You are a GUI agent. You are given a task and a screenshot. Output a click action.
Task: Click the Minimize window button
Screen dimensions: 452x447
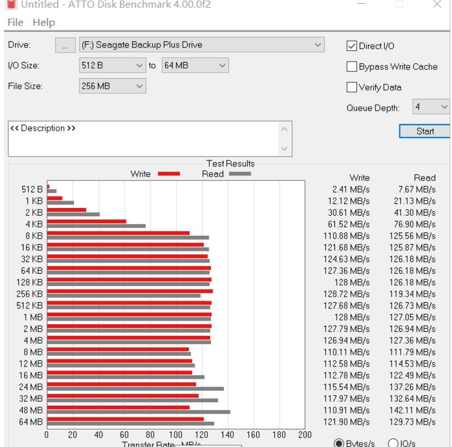[x=361, y=4]
